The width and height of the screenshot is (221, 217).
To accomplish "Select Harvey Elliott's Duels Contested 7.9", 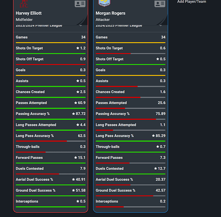I will (83, 168).
